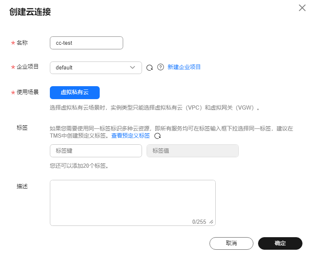310x256 pixels.
Task: Click the 创建云连接 dialog title
Action: pos(30,12)
